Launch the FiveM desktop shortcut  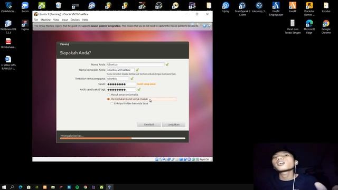pos(293,7)
